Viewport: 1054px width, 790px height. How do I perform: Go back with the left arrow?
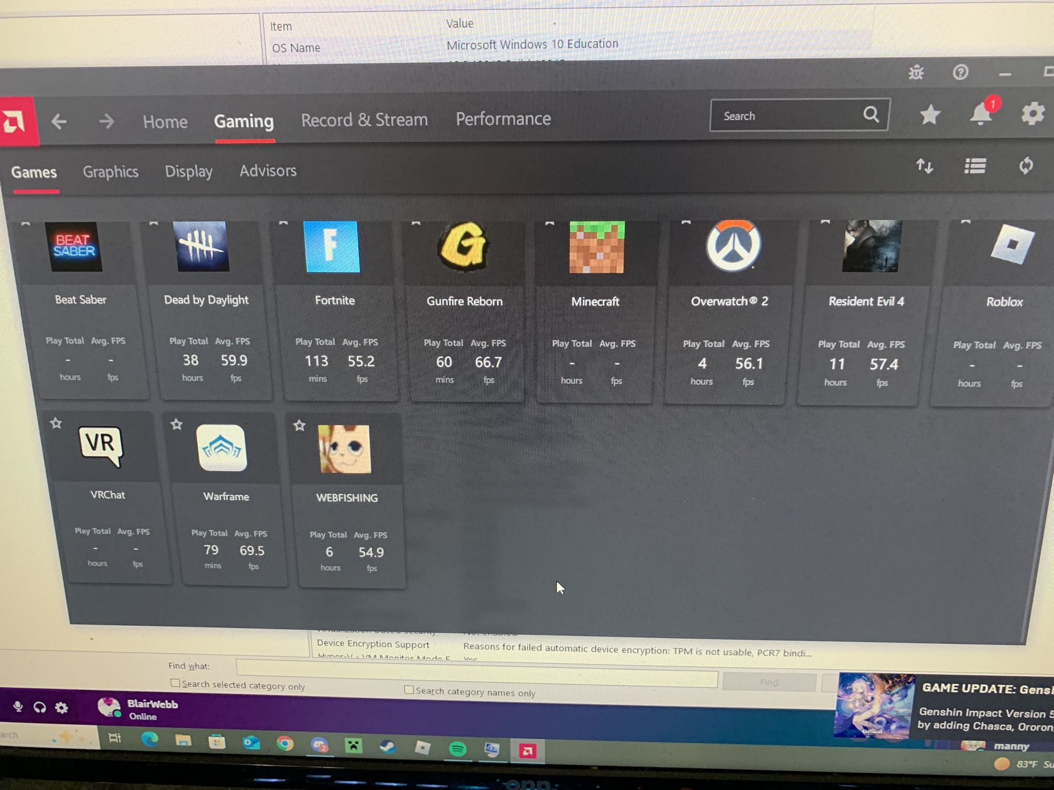point(59,121)
